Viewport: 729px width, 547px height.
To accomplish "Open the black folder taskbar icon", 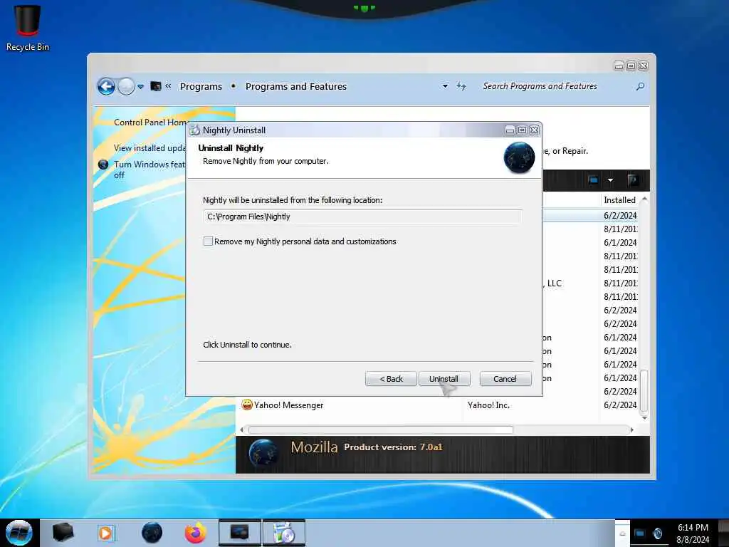I will (63, 533).
